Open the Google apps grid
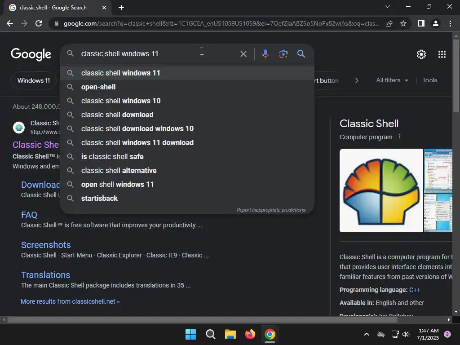Screen dimensions: 460x345 click(x=442, y=54)
